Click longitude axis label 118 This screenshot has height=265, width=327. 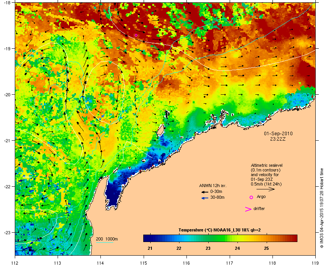272,263
